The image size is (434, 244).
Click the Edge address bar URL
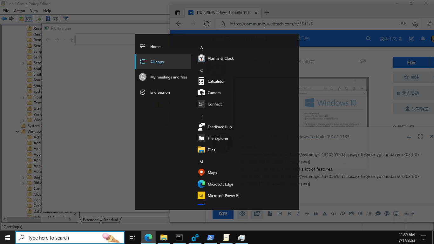[x=271, y=24]
